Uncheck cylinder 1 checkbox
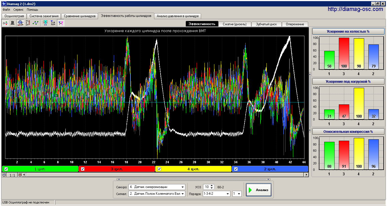 tap(6, 169)
